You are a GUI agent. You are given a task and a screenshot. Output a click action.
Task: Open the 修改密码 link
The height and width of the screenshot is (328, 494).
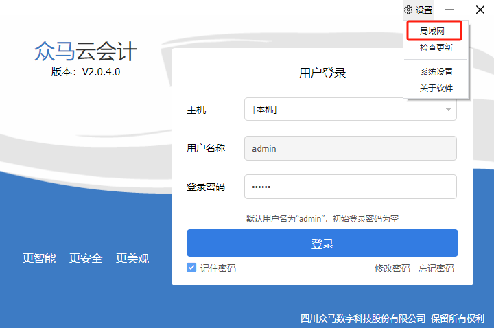[392, 268]
